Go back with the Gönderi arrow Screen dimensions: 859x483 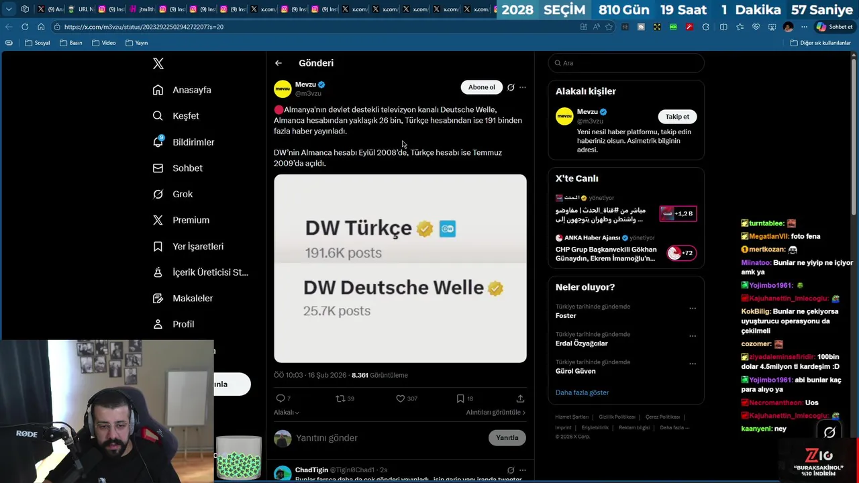tap(279, 63)
